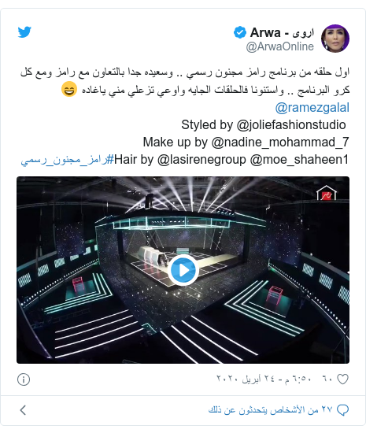
Task: Expand conversation with the left chevron arrow
Action: point(23,410)
